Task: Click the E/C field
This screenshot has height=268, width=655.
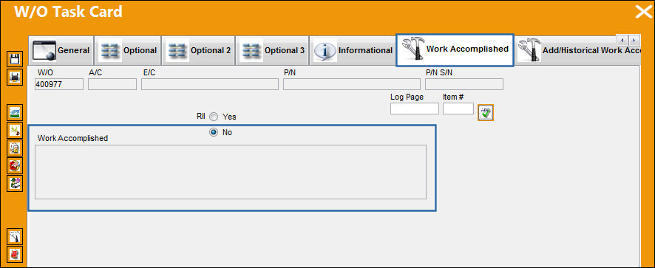Action: 210,84
